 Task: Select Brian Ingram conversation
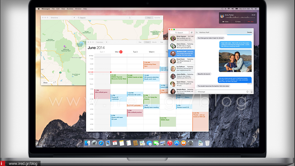181,38
